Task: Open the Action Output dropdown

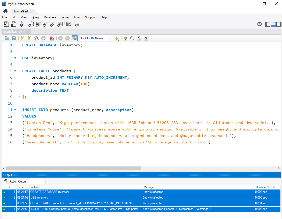Action: [46, 181]
